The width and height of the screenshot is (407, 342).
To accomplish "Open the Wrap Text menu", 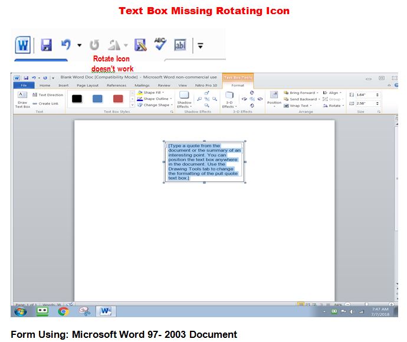I will coord(297,106).
